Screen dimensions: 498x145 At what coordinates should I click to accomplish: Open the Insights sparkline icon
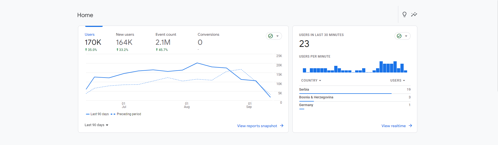tap(414, 14)
